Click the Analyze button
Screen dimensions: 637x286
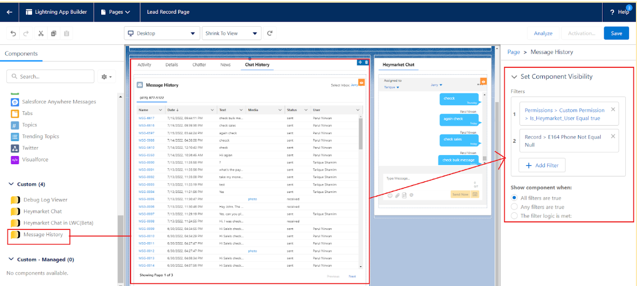[543, 33]
